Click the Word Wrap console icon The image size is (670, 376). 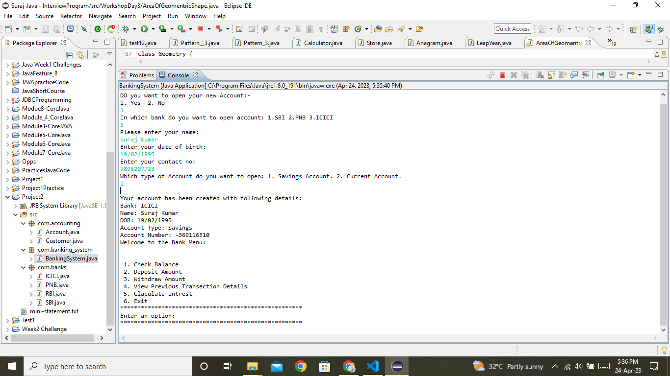pos(563,75)
